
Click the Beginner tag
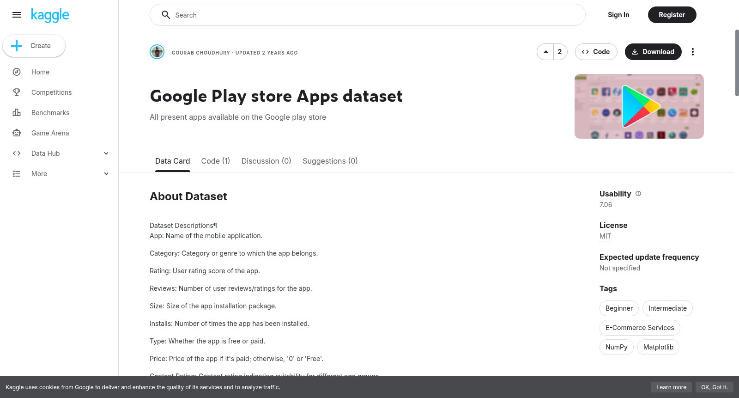click(x=619, y=308)
